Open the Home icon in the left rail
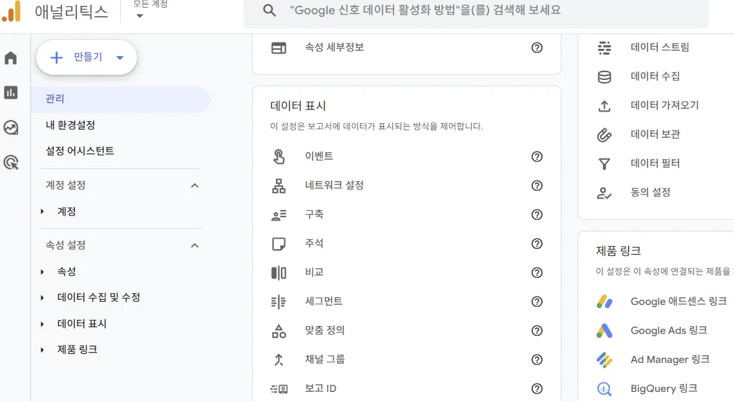The width and height of the screenshot is (734, 401). tap(11, 58)
